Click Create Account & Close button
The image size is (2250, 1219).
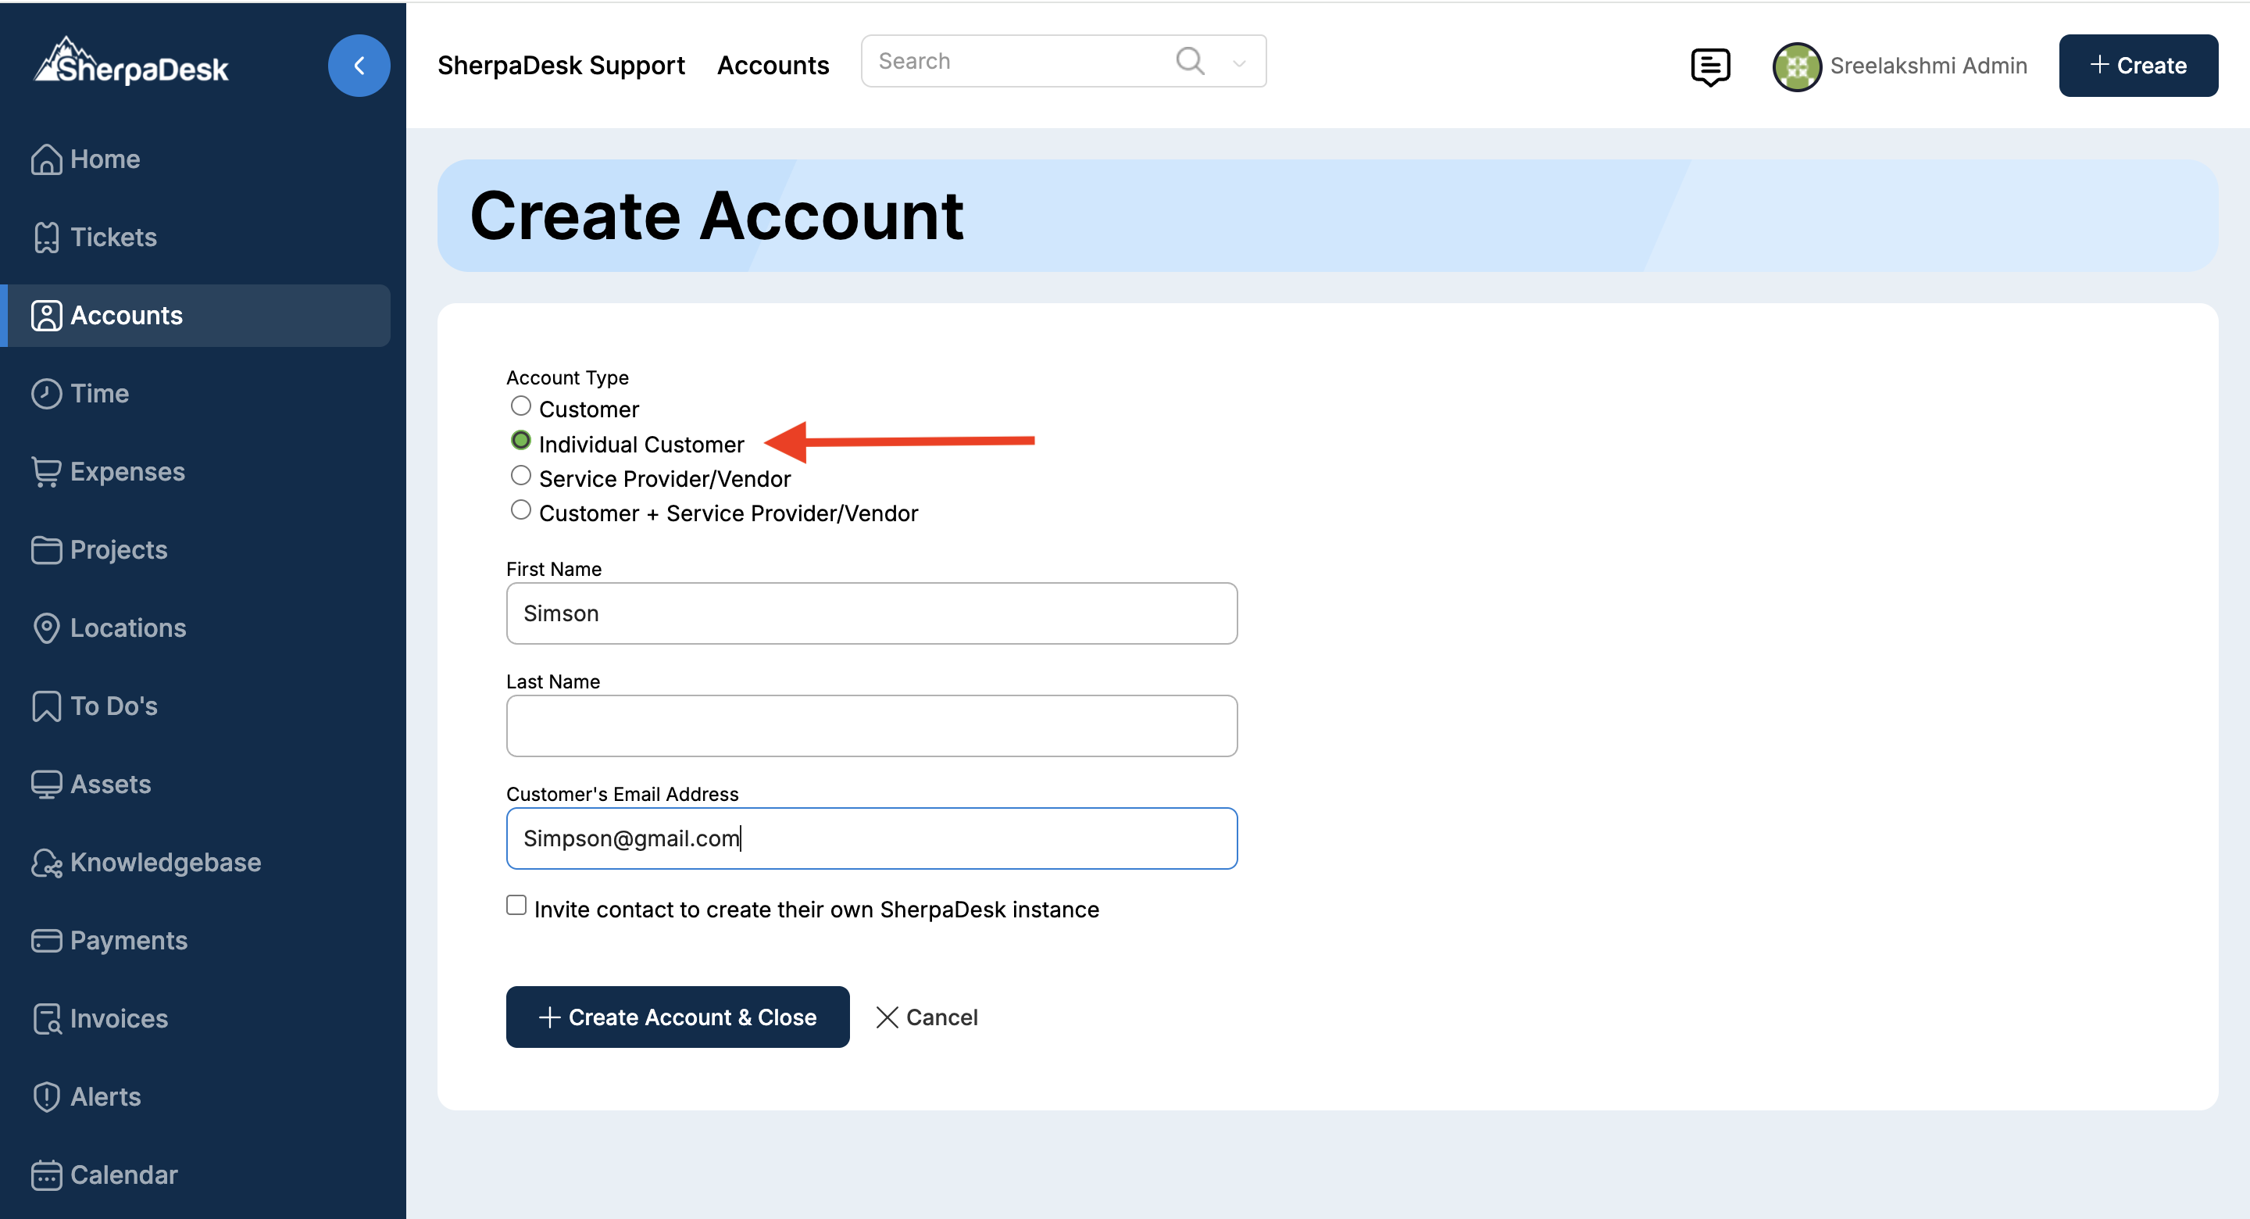[677, 1017]
